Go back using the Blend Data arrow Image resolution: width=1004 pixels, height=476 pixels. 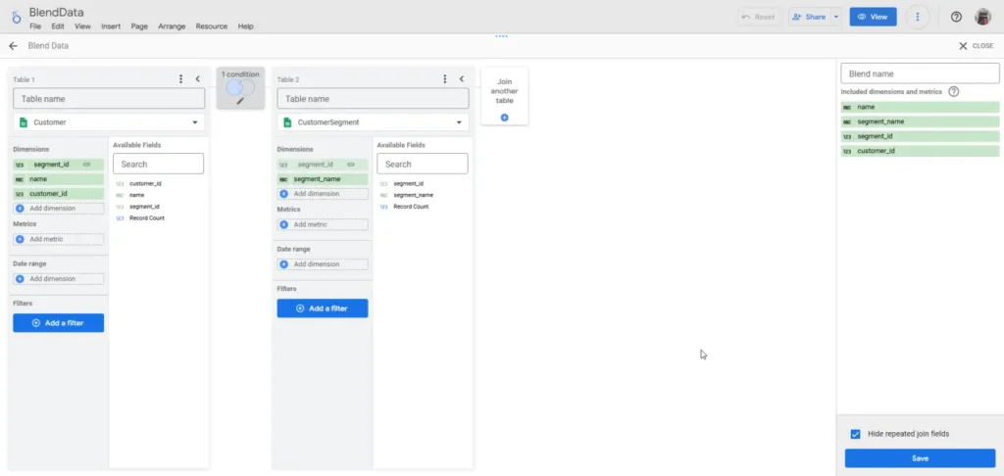[x=13, y=46]
